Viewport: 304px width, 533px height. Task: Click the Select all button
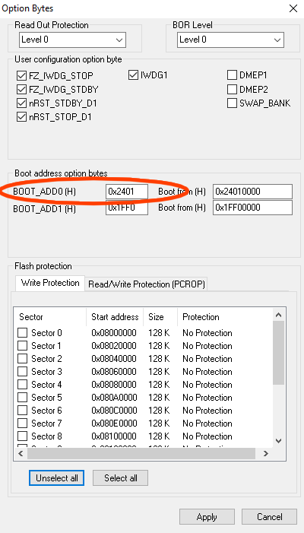121,478
